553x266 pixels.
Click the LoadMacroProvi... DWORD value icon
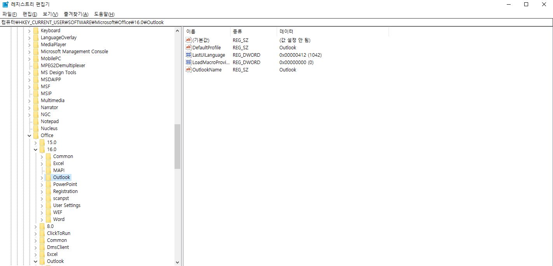coord(188,62)
